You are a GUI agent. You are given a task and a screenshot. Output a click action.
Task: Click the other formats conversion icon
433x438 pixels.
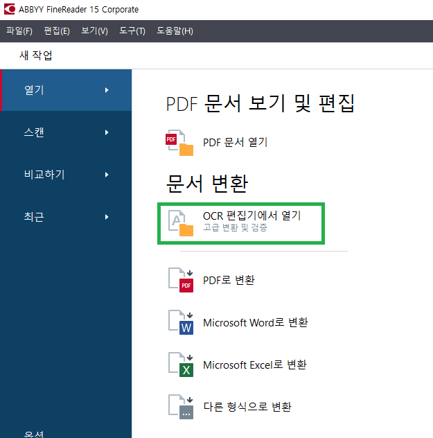pos(181,407)
